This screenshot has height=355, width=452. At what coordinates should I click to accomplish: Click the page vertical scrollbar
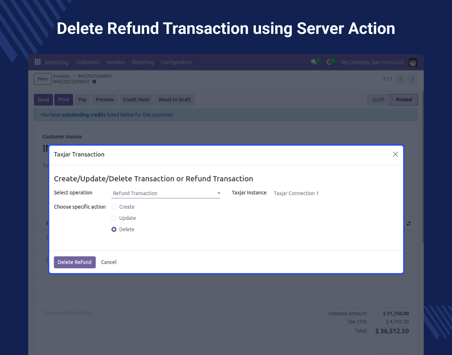[423, 167]
